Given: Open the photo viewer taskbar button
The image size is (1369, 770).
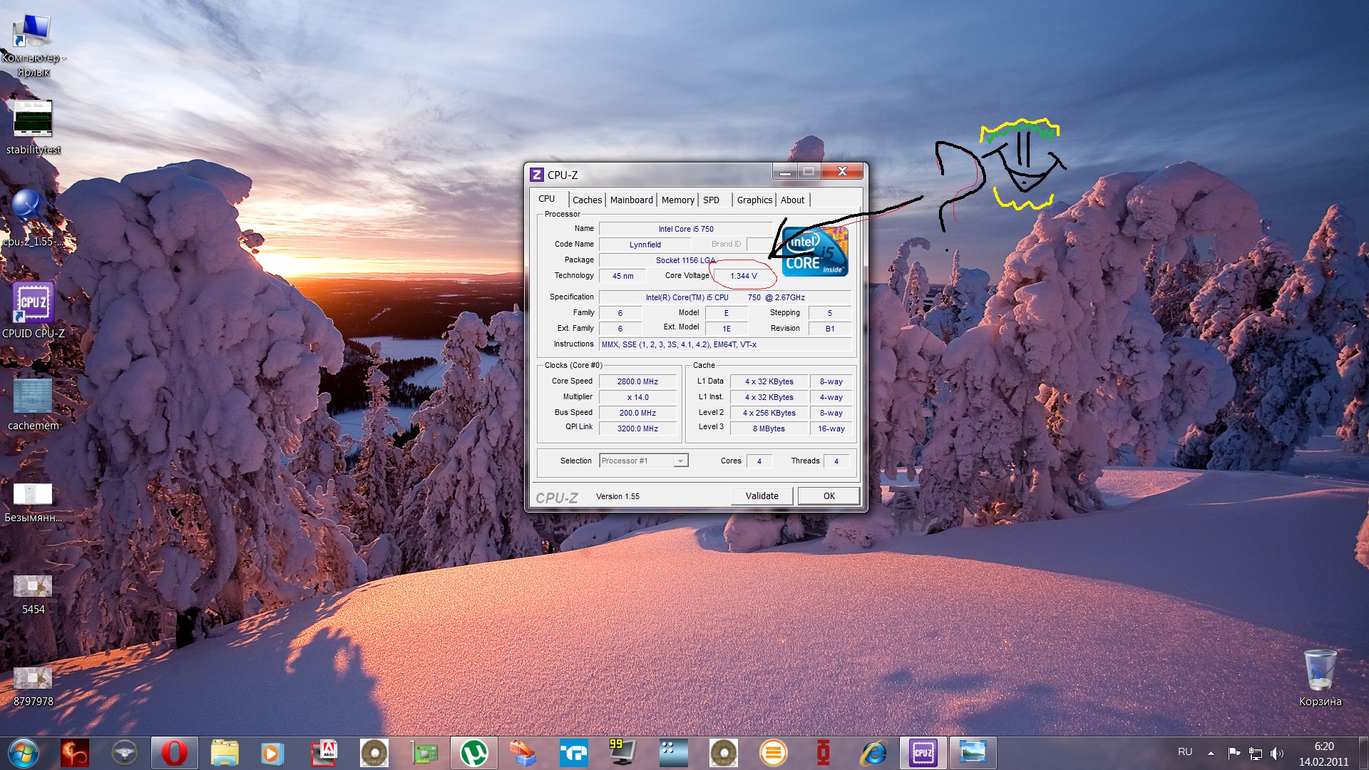Looking at the screenshot, I should (973, 753).
